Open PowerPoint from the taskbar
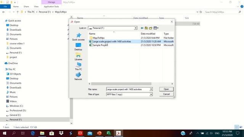 click(x=99, y=133)
